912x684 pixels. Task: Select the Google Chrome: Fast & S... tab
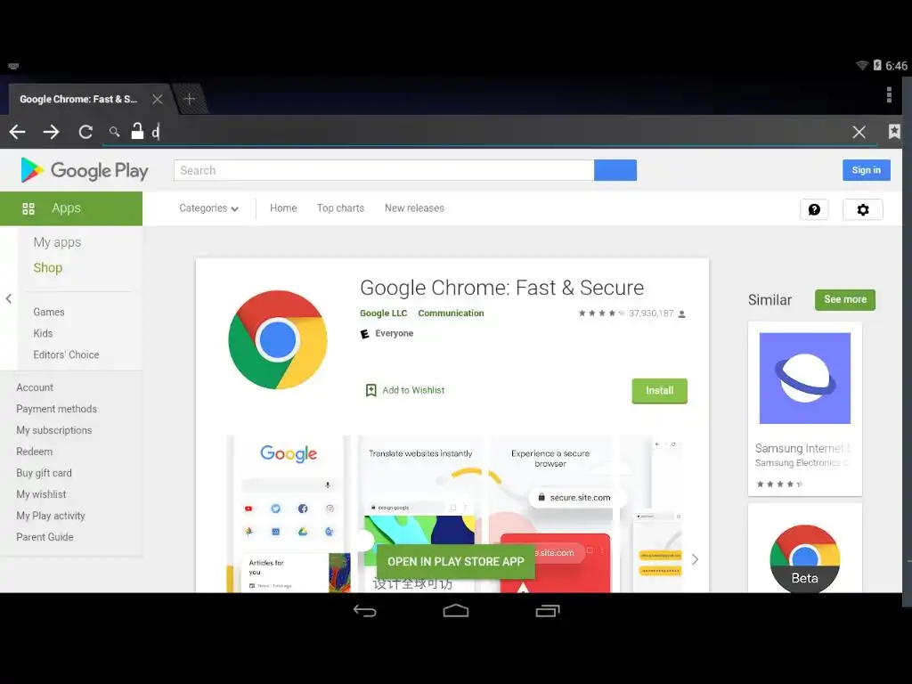pos(78,99)
